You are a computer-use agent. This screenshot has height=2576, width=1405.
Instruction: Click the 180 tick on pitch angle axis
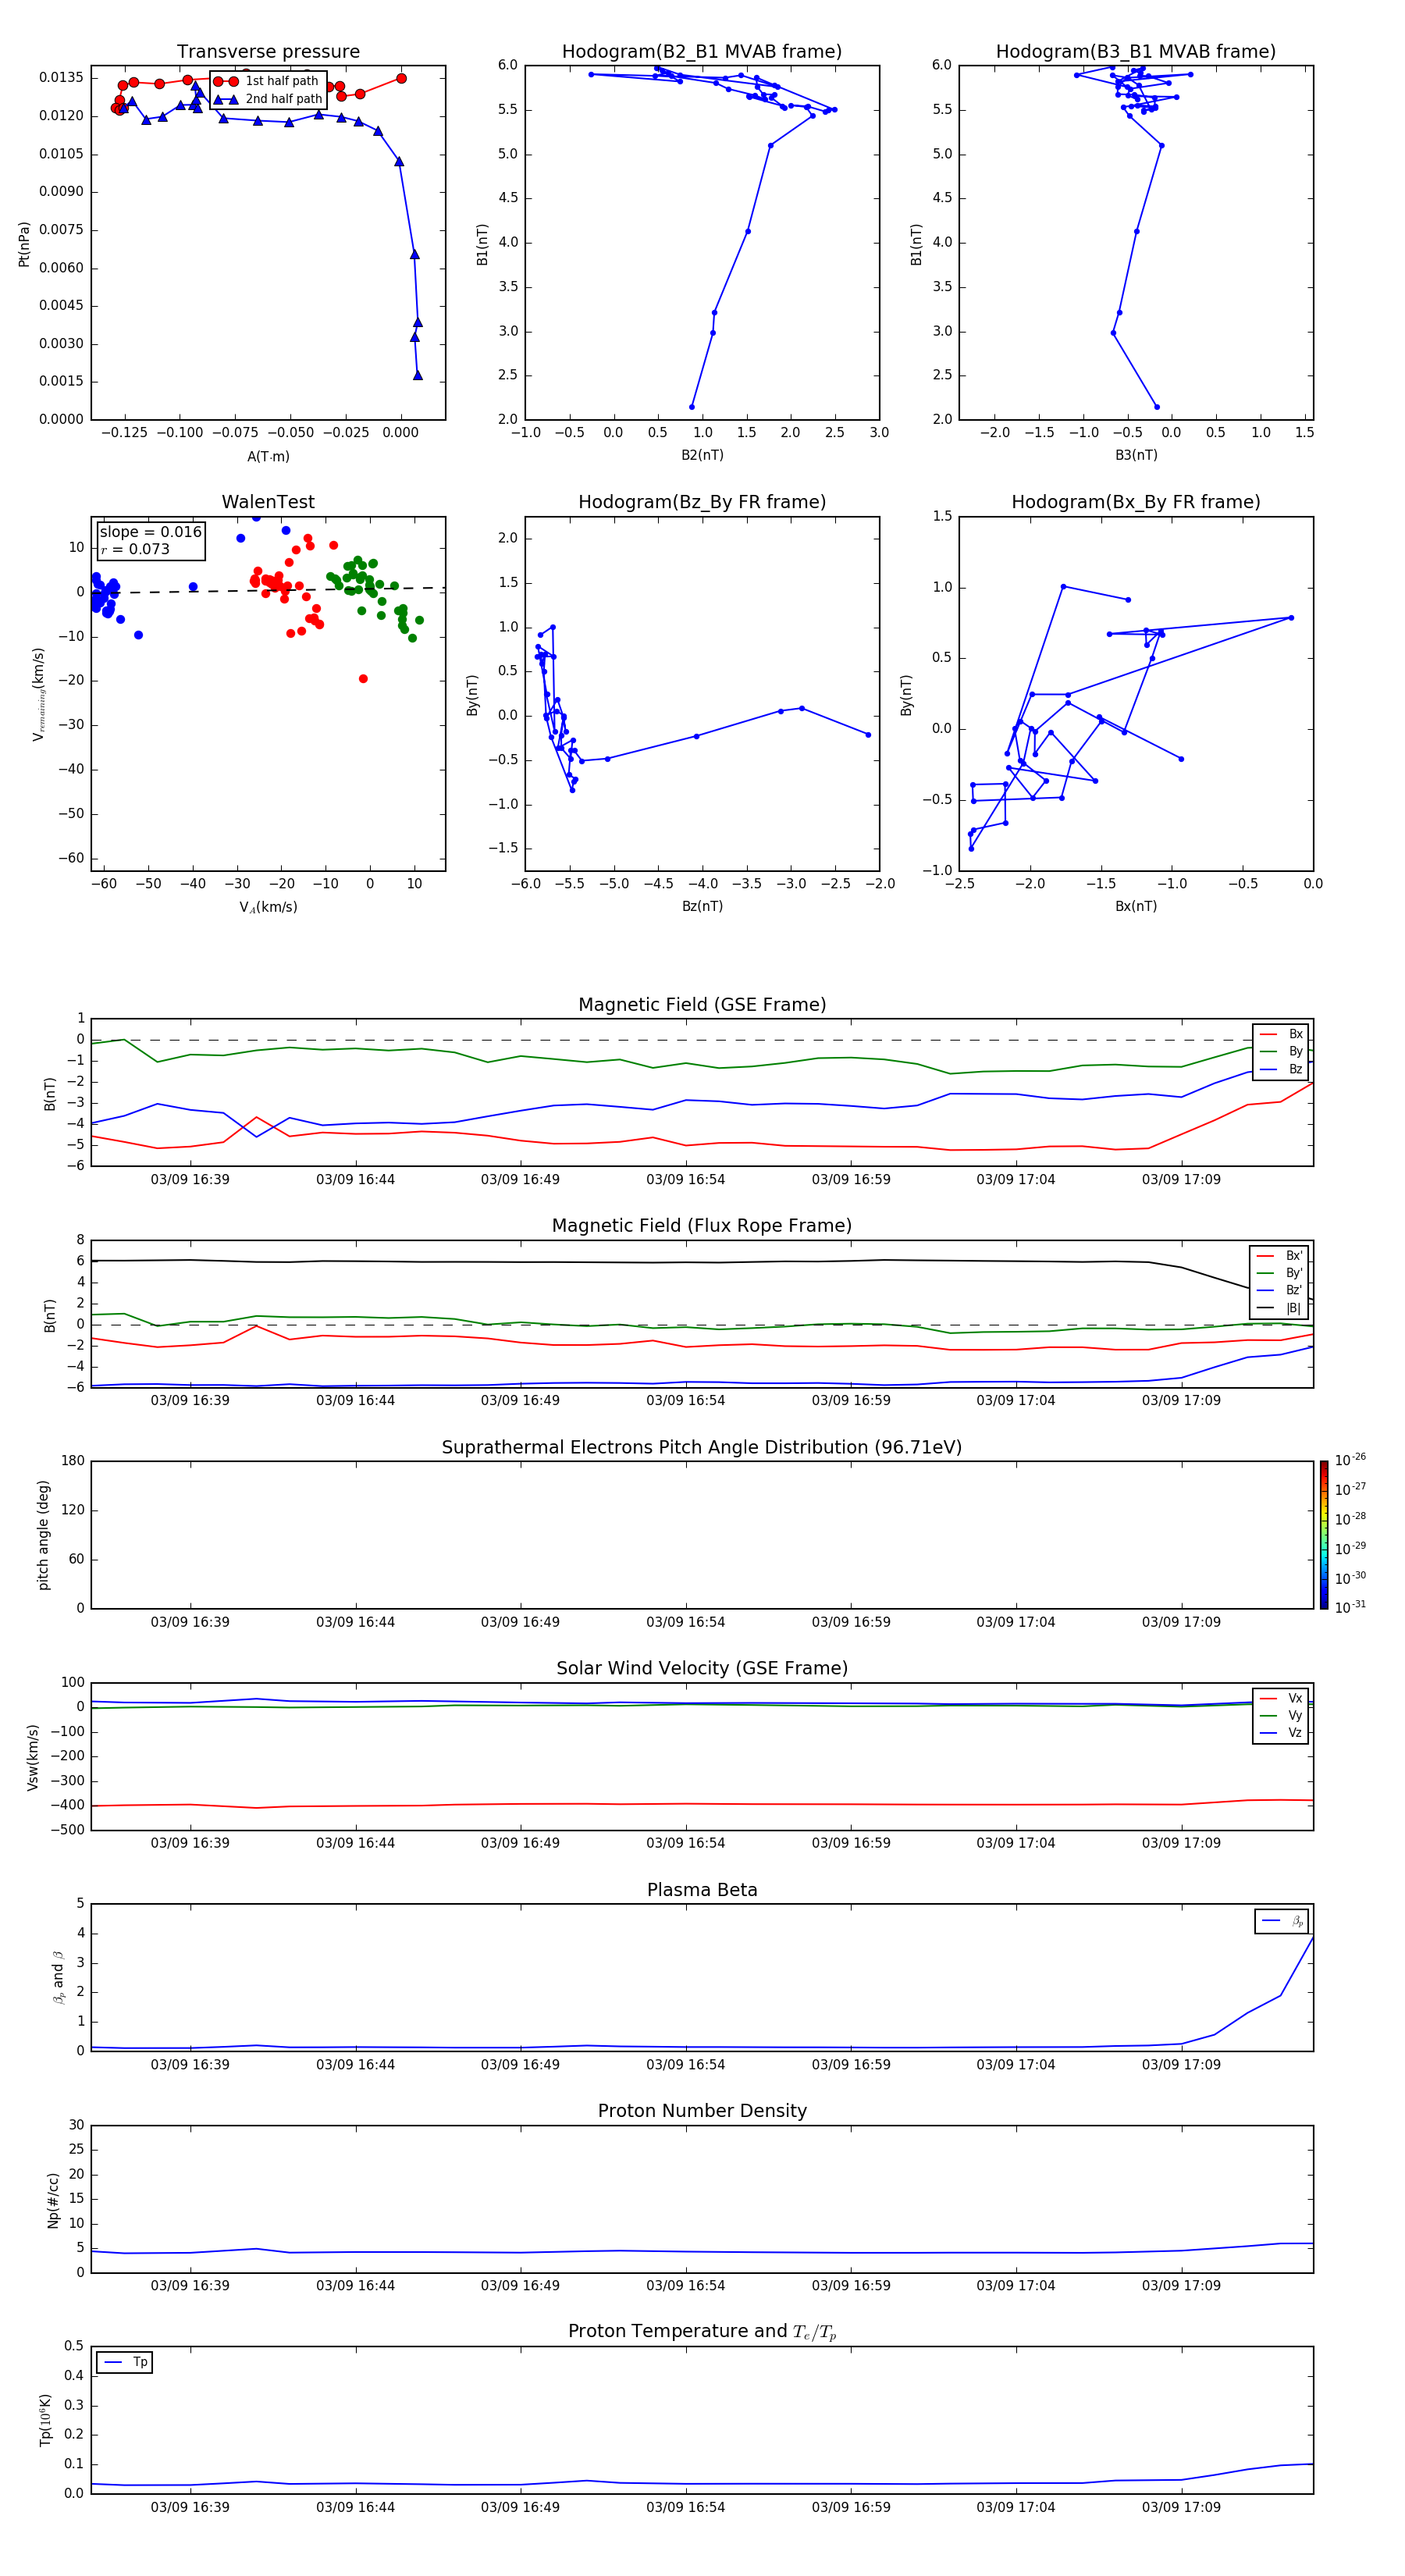click(x=73, y=1461)
